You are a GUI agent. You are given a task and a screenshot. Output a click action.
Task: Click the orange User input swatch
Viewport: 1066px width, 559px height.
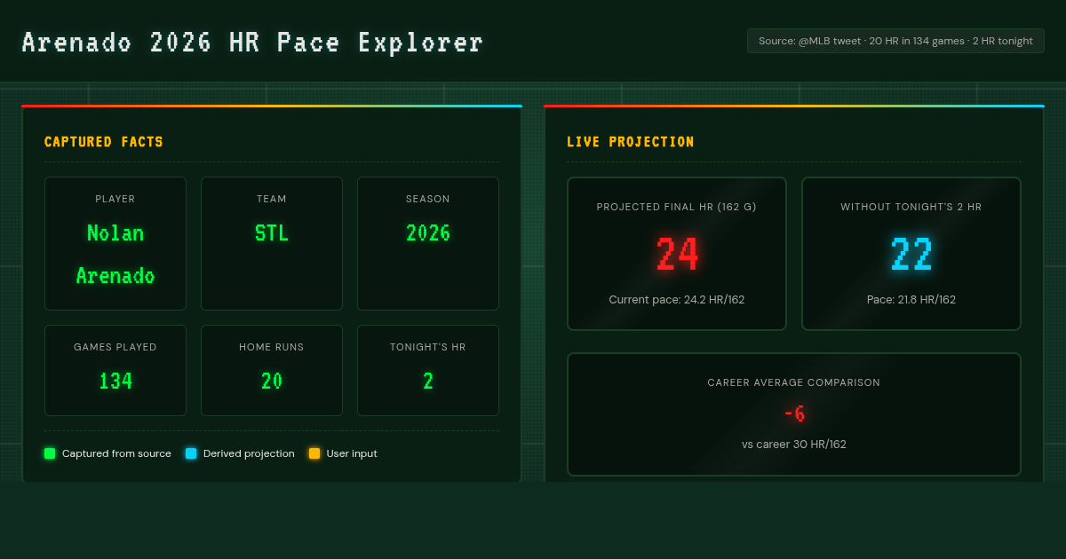pyautogui.click(x=314, y=453)
